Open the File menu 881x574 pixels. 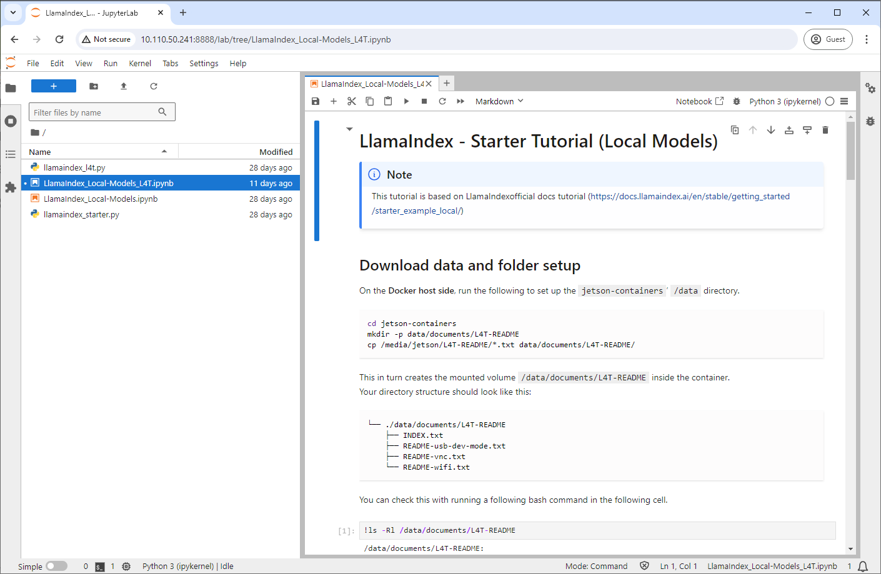coord(33,63)
